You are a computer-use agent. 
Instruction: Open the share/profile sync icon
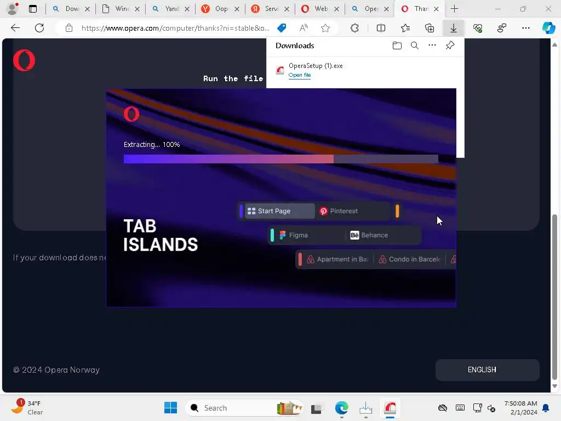(502, 28)
